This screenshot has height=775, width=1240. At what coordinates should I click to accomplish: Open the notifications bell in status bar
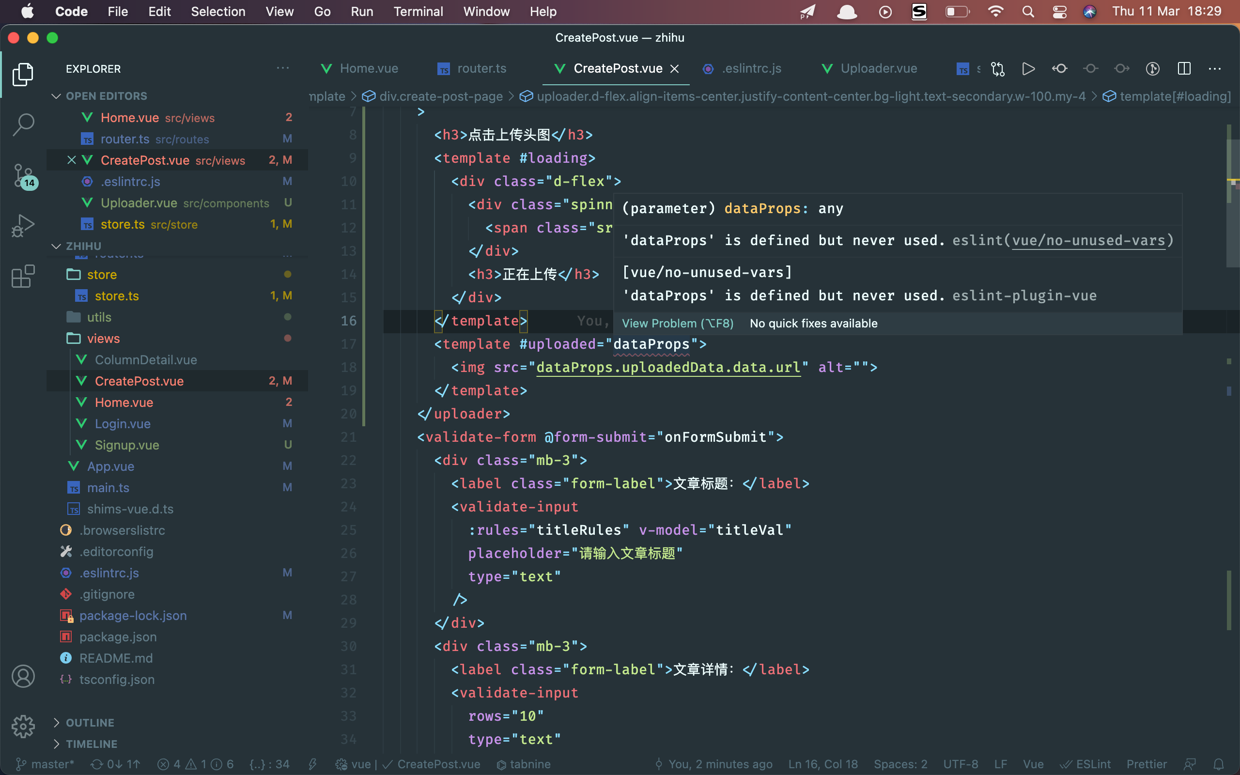tap(1219, 764)
